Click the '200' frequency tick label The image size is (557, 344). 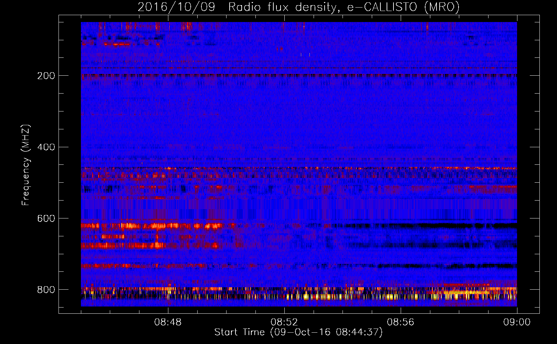(46, 76)
